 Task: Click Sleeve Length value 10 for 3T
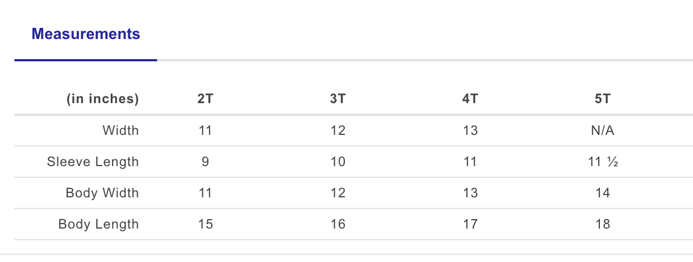[x=338, y=162]
